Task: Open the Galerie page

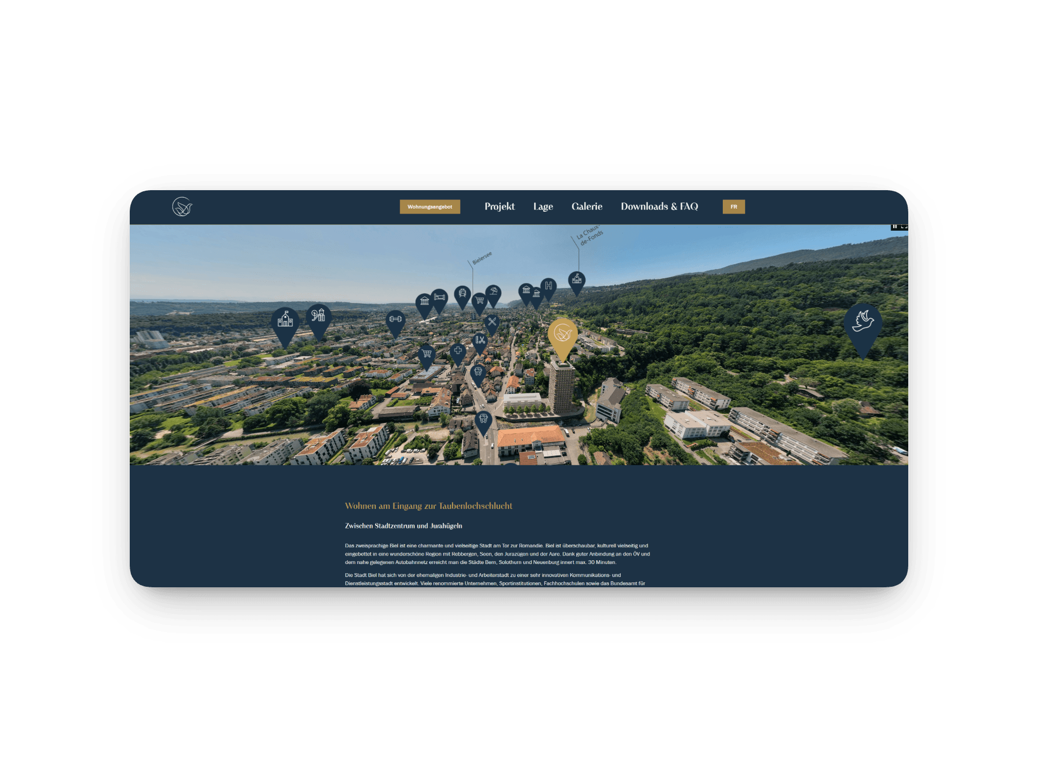Action: [587, 206]
